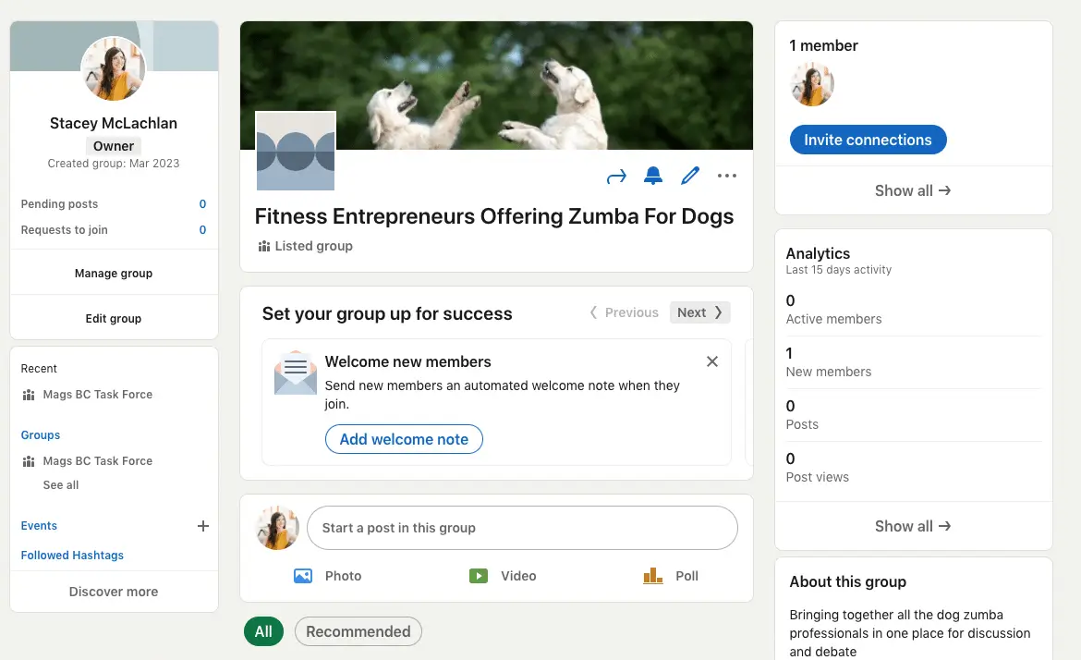Advance setup tips with Next
Viewport: 1081px width, 660px height.
[698, 312]
